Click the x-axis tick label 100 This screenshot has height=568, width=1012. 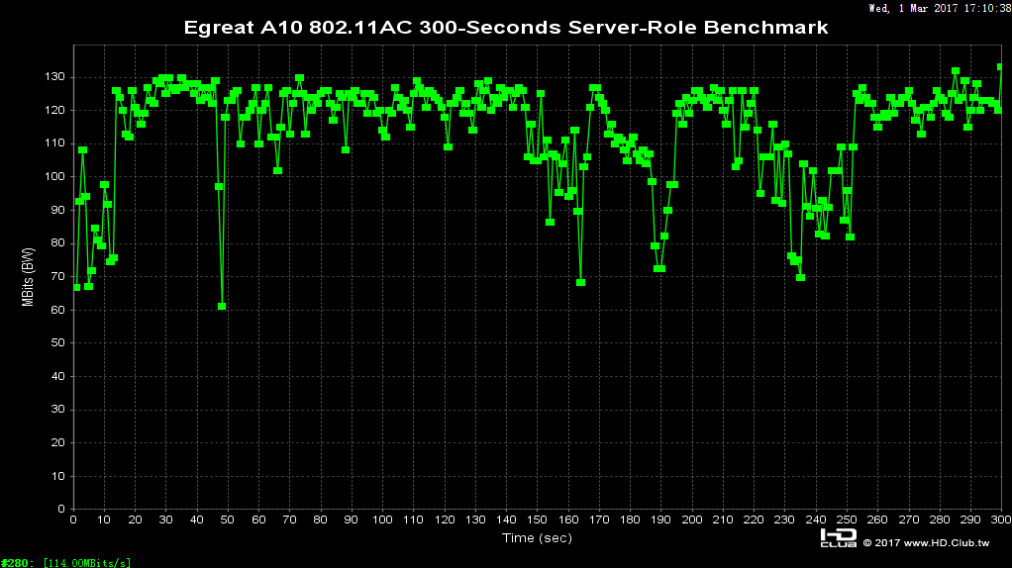(x=383, y=520)
